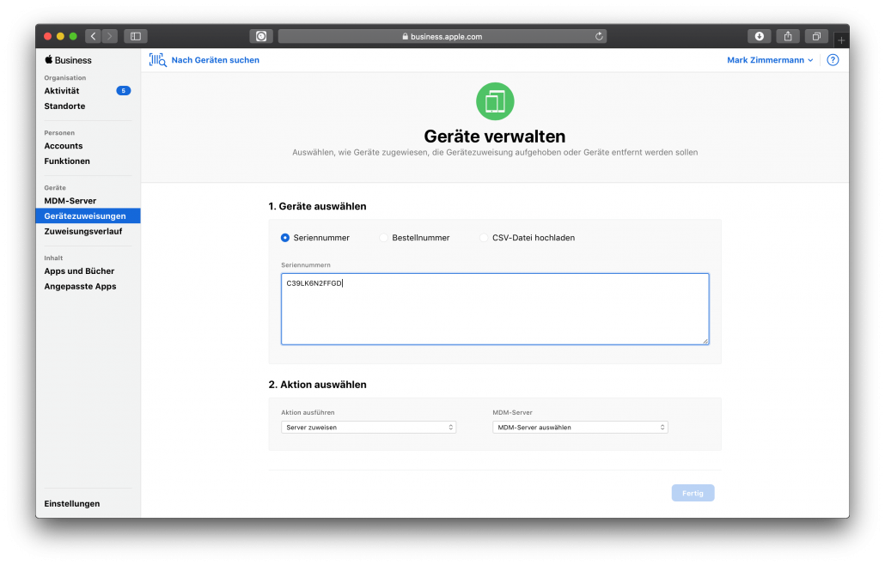Click into the Seriennummern text field
Viewport: 885px width, 565px height.
pyautogui.click(x=495, y=309)
